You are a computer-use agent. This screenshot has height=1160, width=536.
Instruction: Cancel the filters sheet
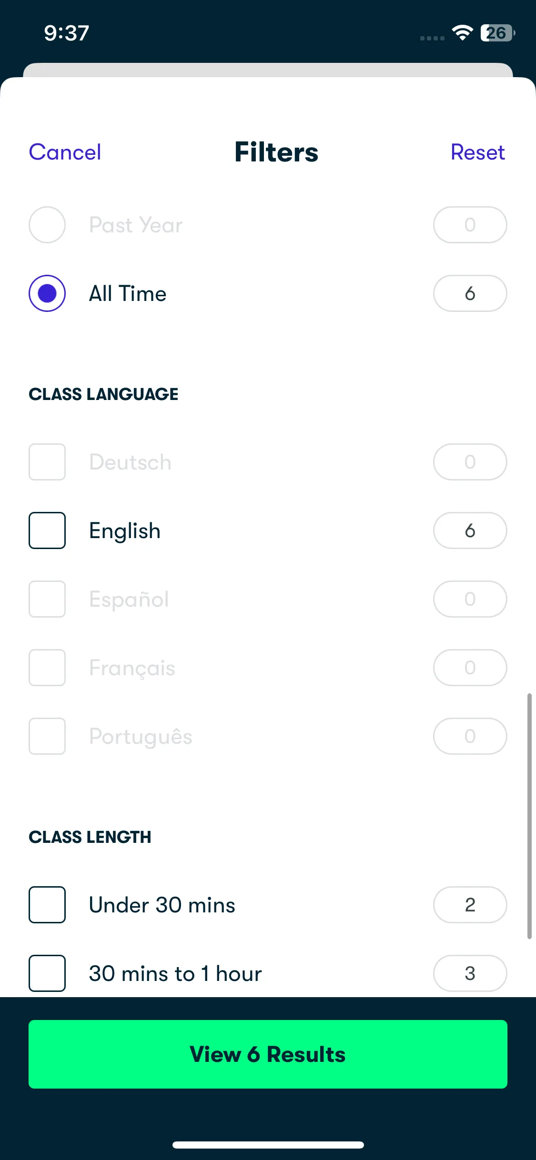point(65,152)
